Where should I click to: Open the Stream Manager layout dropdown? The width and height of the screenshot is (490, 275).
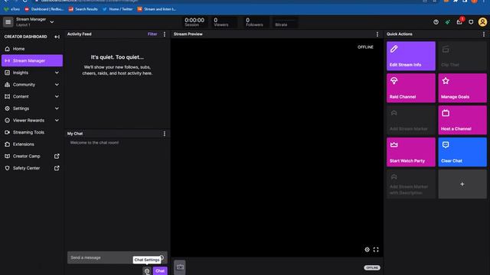[52, 22]
